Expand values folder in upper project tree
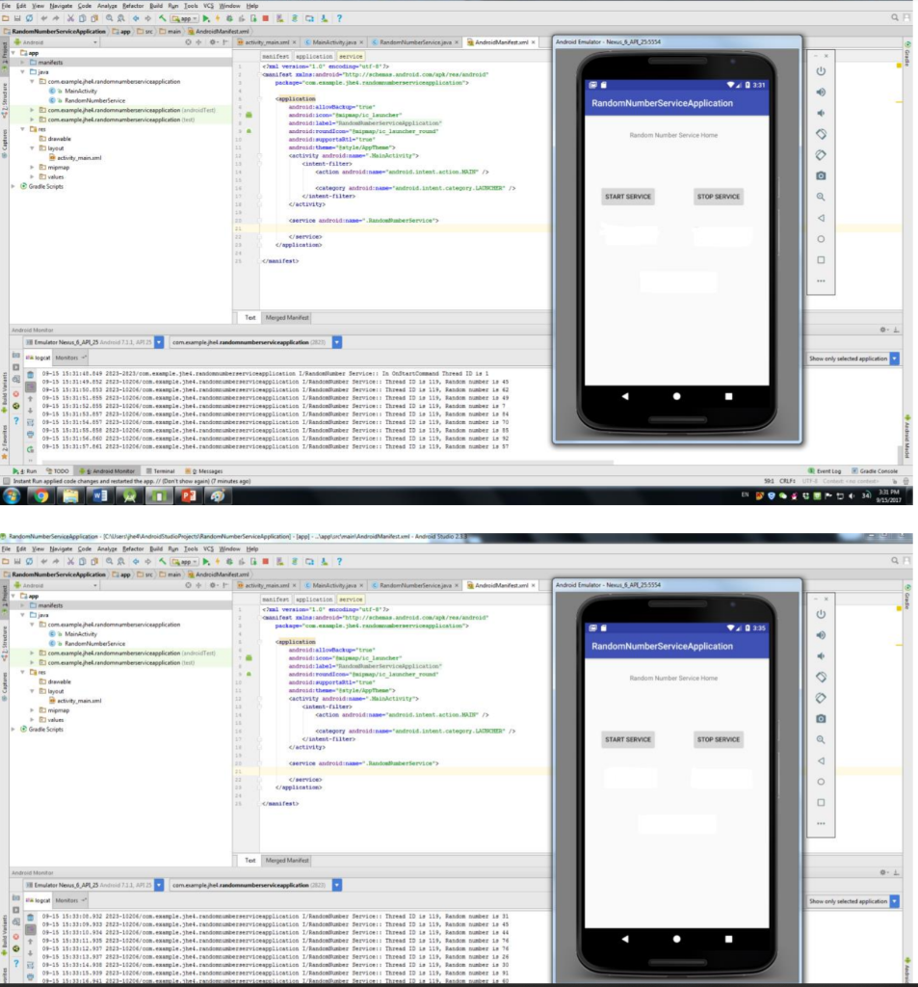 [32, 177]
